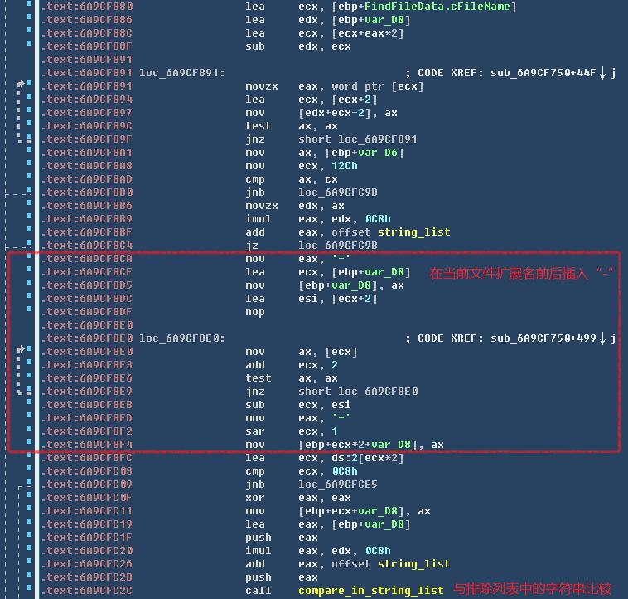
Task: Click the loc_6A9CFB91 label name
Action: coord(180,73)
